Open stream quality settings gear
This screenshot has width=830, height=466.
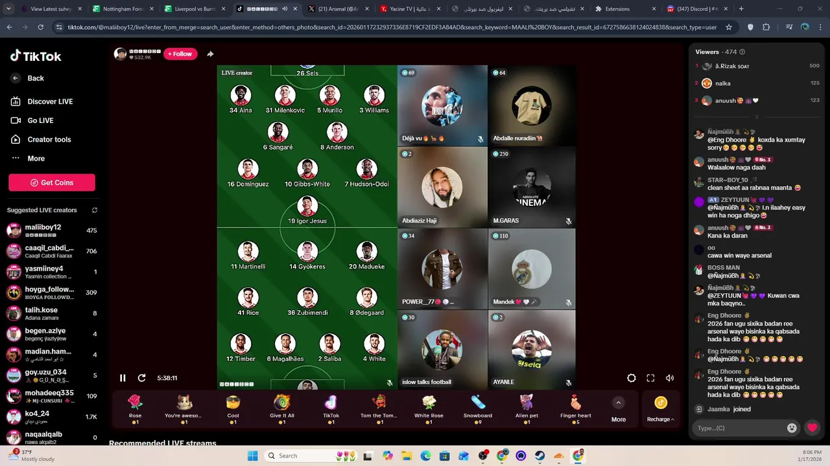631,378
